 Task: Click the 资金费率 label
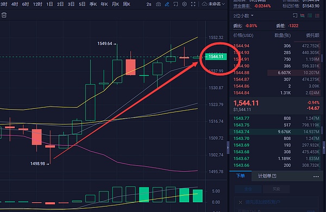pos(242,6)
